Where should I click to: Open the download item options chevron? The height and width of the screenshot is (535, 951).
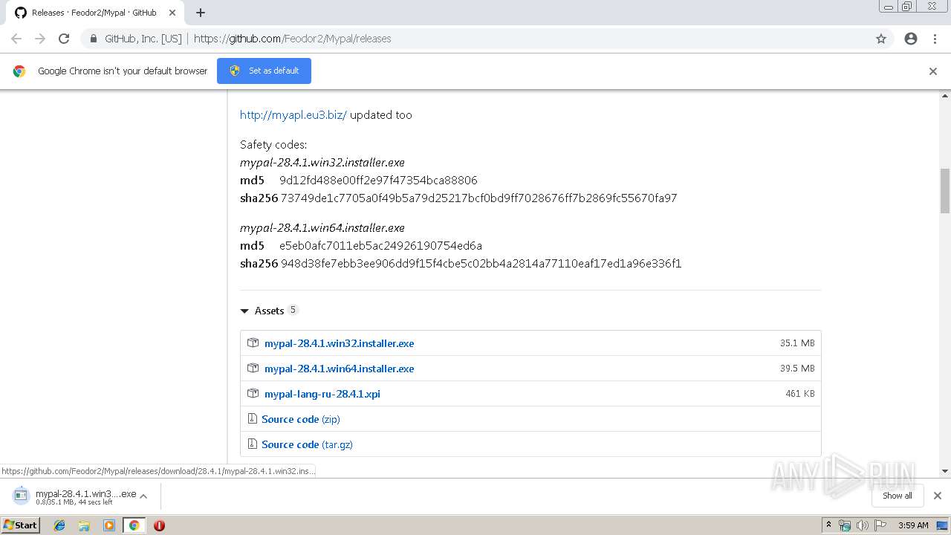(143, 496)
